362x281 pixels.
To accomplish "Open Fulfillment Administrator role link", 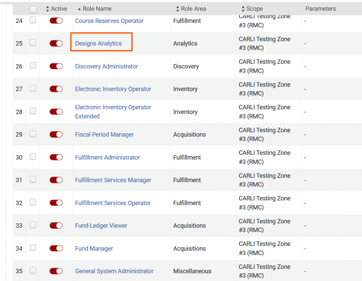I will (x=107, y=157).
